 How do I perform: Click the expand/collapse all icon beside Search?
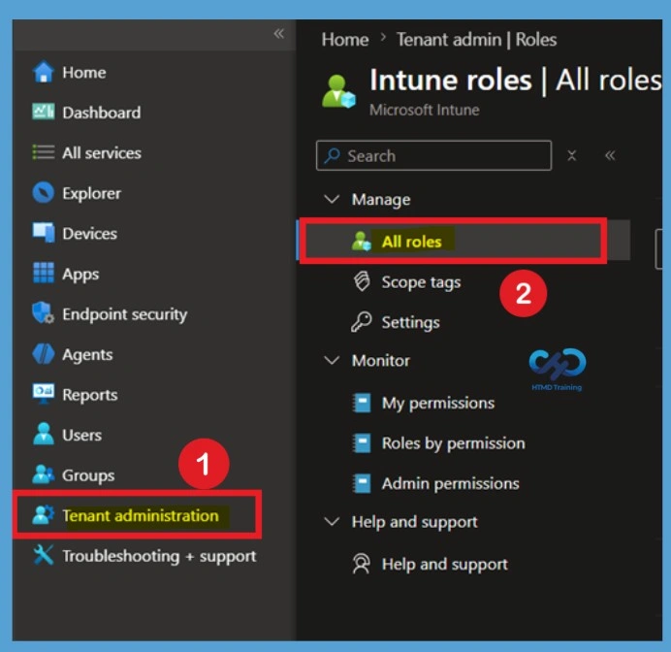(572, 155)
